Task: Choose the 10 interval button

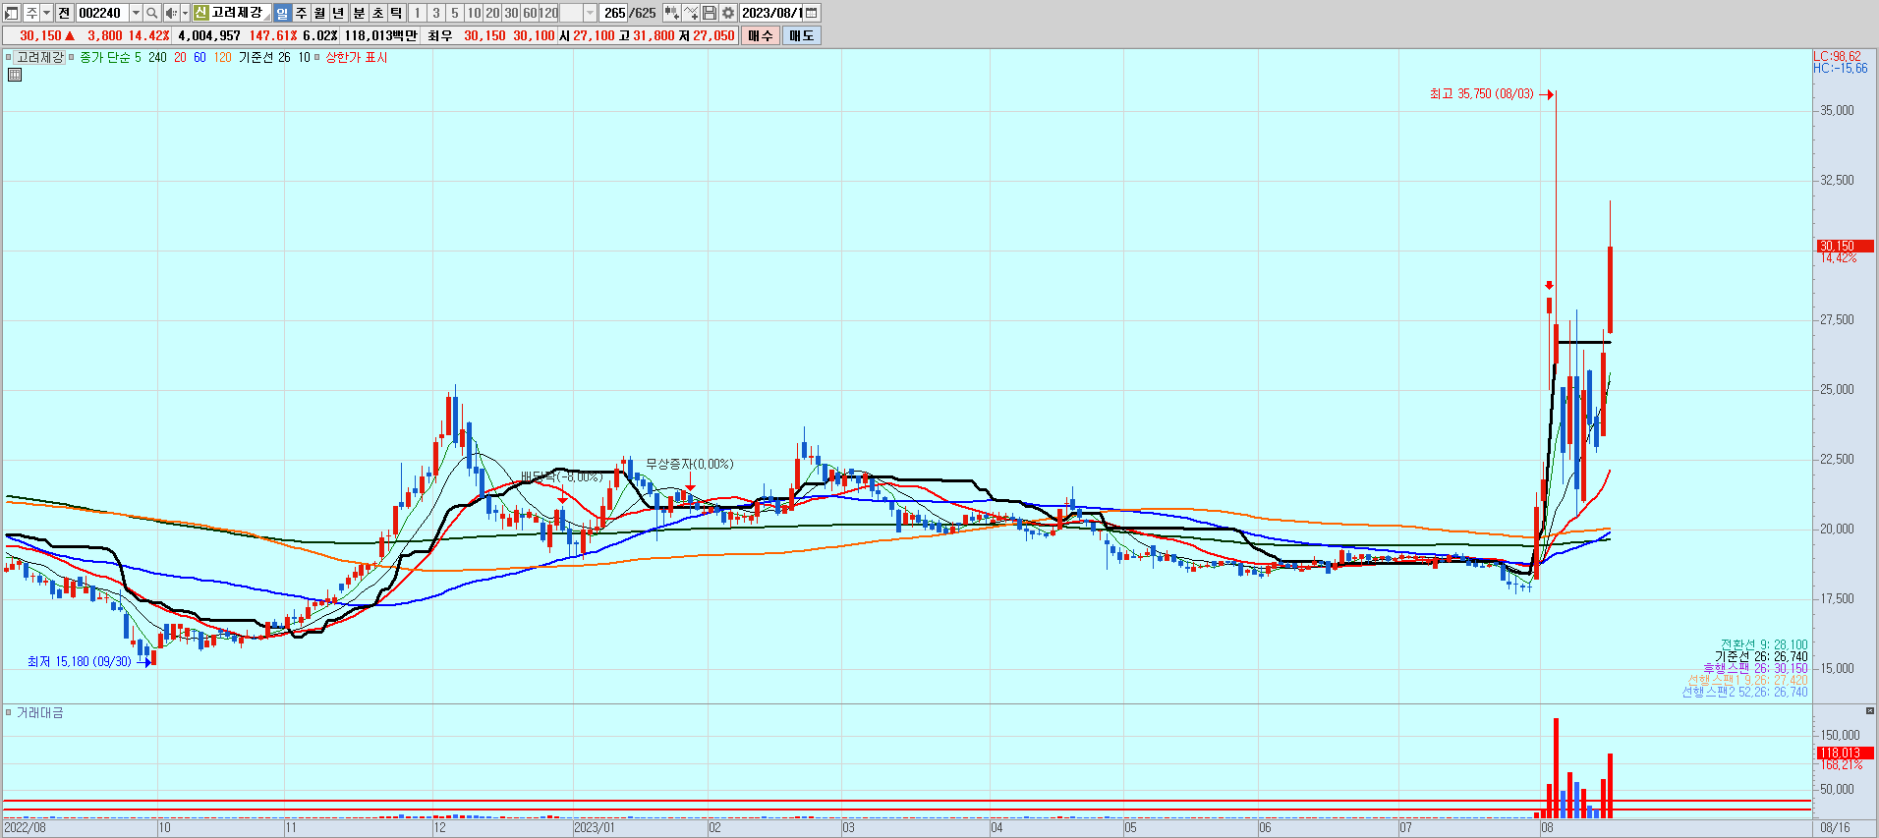Action: pyautogui.click(x=474, y=13)
